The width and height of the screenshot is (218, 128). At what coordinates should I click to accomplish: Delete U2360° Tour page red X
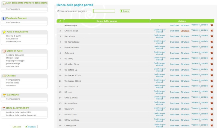click(x=212, y=114)
